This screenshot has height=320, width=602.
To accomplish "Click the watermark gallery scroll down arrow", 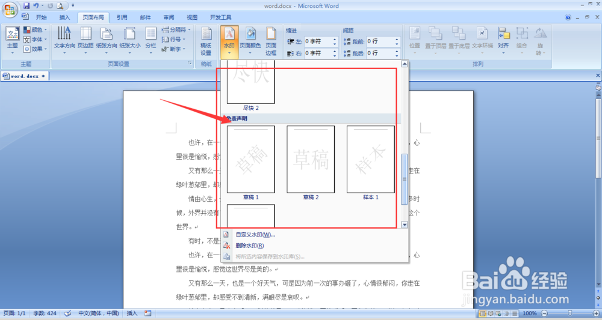I will 405,225.
